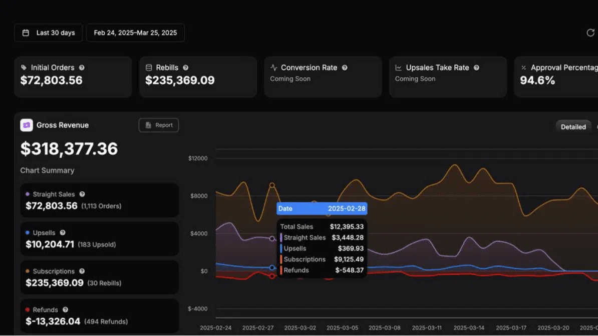Image resolution: width=598 pixels, height=336 pixels.
Task: Open the Feb 24–Mar 25 date picker
Action: [x=135, y=32]
